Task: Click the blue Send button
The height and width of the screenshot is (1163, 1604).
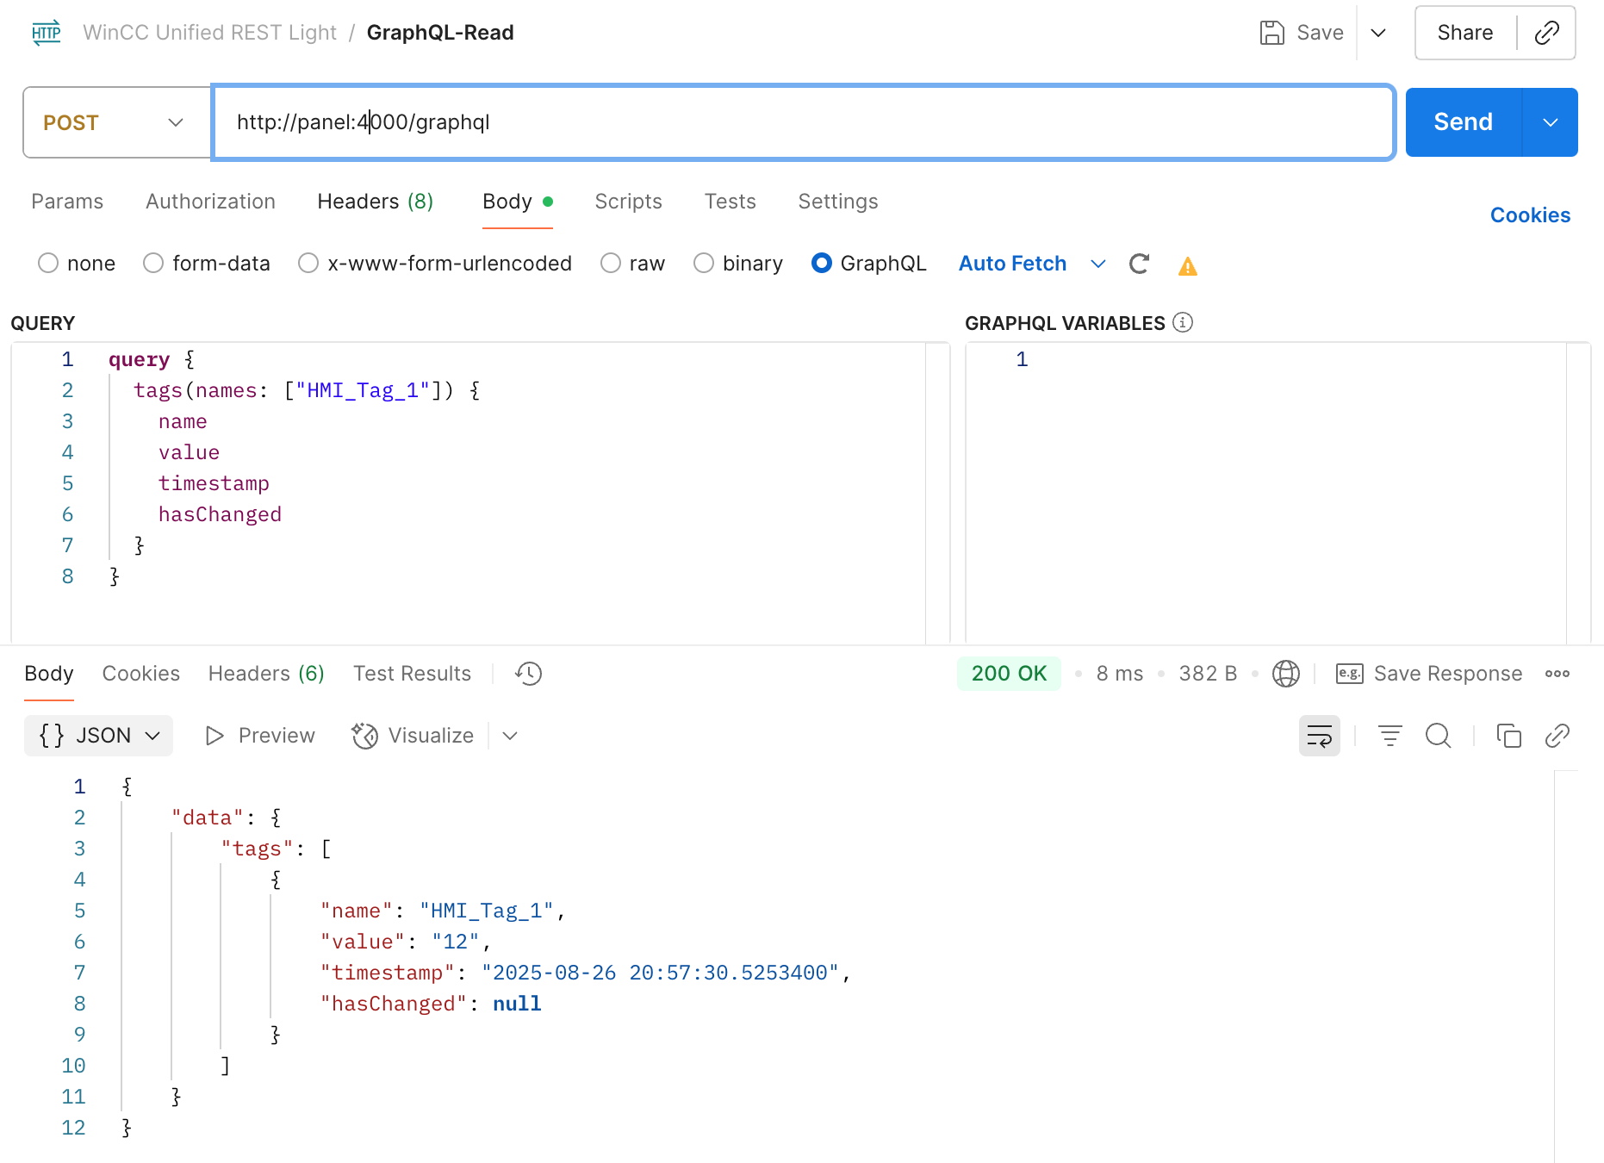Action: [x=1464, y=122]
